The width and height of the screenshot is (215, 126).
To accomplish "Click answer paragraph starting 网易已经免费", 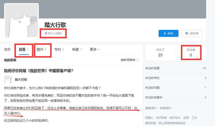I will (71, 111).
